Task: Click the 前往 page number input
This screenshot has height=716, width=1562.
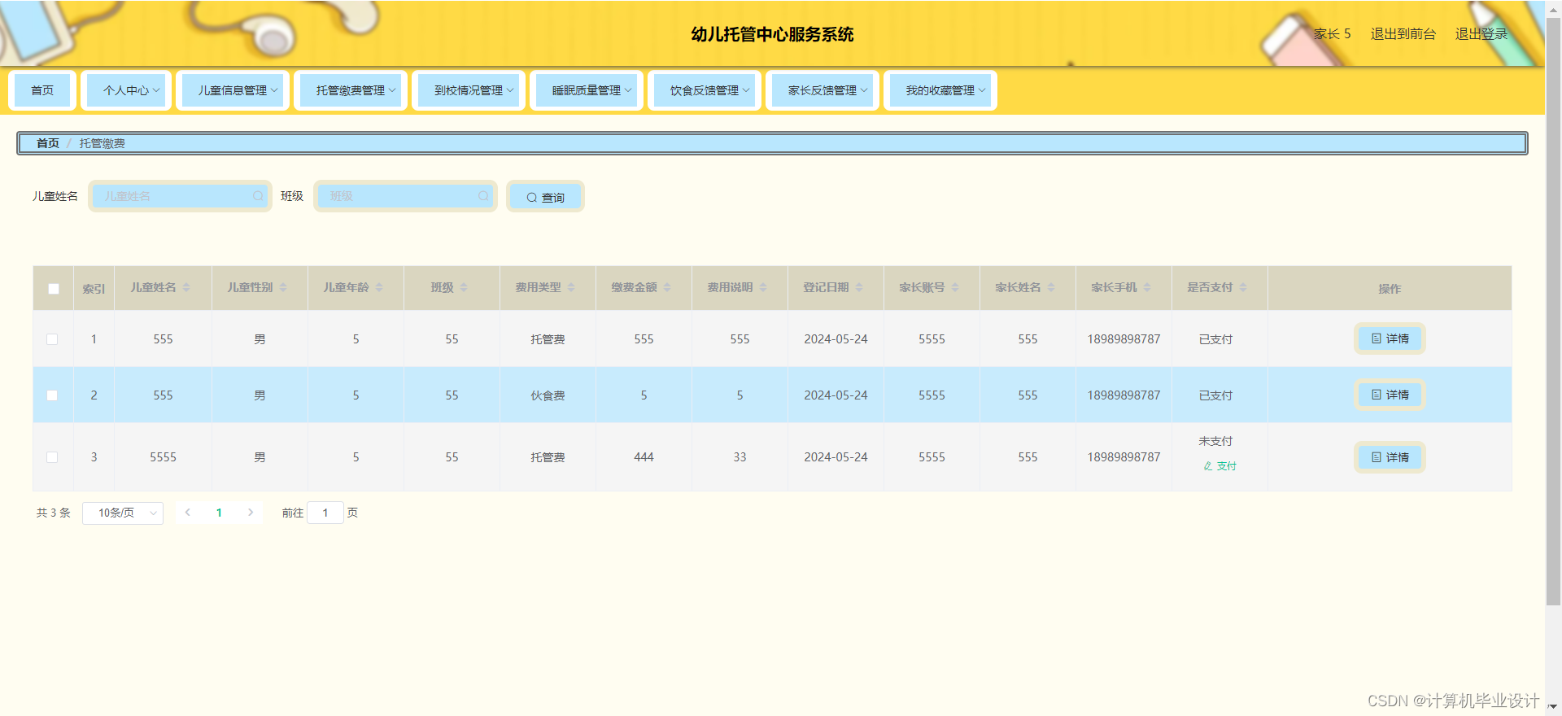Action: tap(325, 513)
